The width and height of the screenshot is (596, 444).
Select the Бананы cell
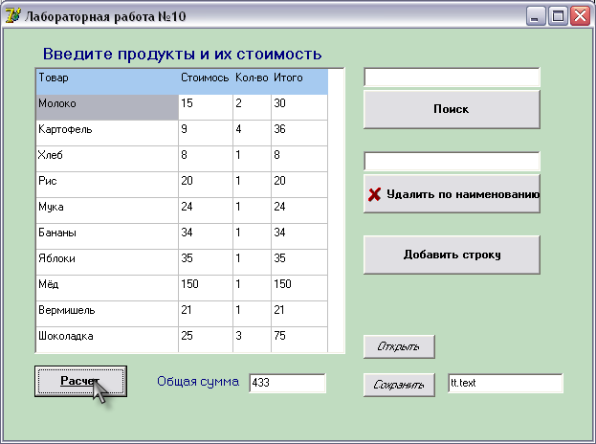[x=107, y=236]
